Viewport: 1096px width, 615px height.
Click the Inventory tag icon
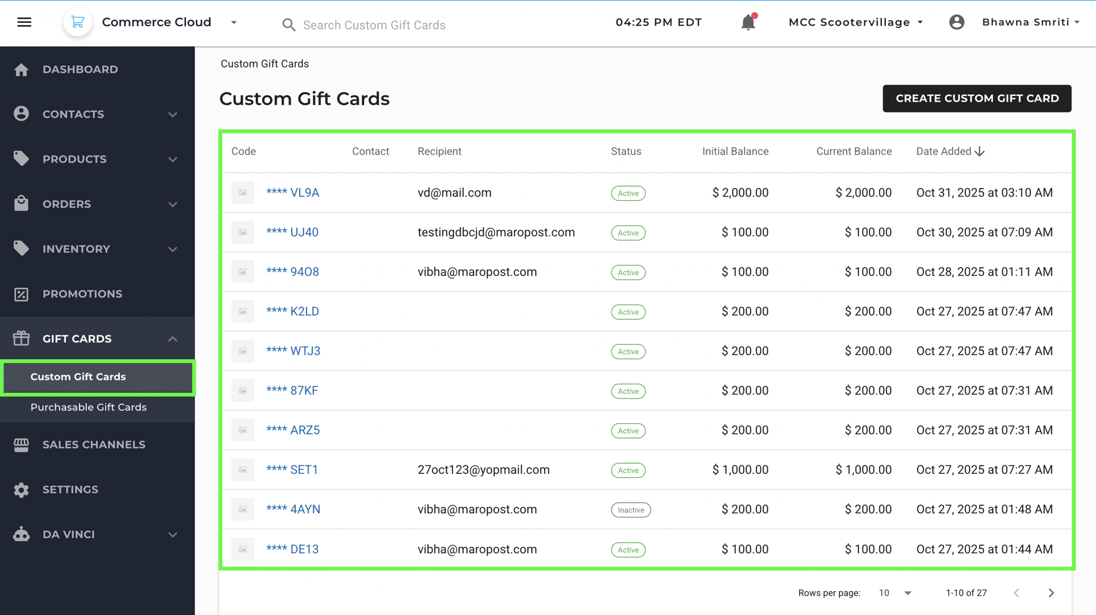click(x=21, y=248)
